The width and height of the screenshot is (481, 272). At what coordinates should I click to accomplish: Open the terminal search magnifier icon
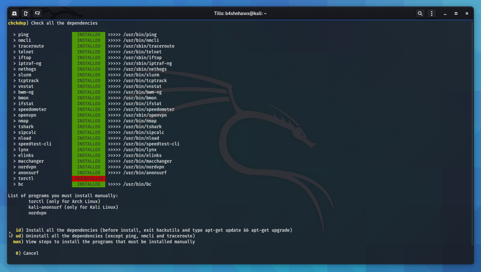pos(420,14)
